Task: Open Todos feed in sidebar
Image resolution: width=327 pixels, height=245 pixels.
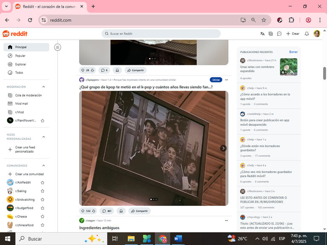Action: coord(26,72)
